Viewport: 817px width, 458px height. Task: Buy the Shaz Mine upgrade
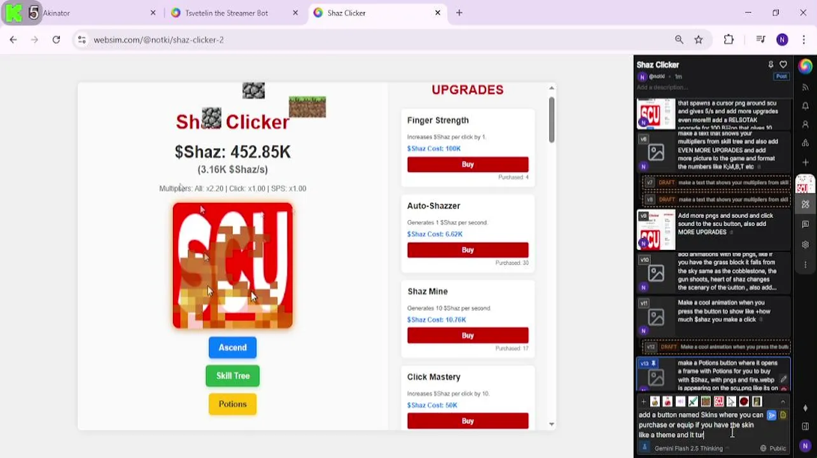468,335
